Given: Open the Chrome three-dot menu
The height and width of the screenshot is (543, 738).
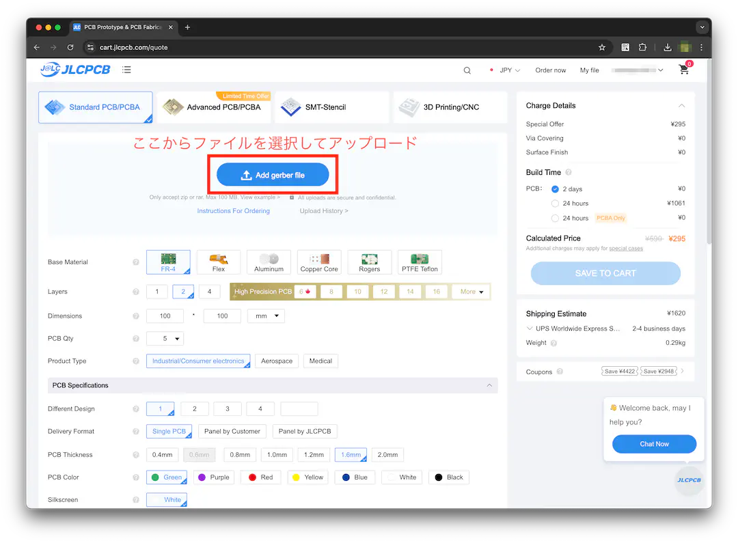Looking at the screenshot, I should pos(701,47).
